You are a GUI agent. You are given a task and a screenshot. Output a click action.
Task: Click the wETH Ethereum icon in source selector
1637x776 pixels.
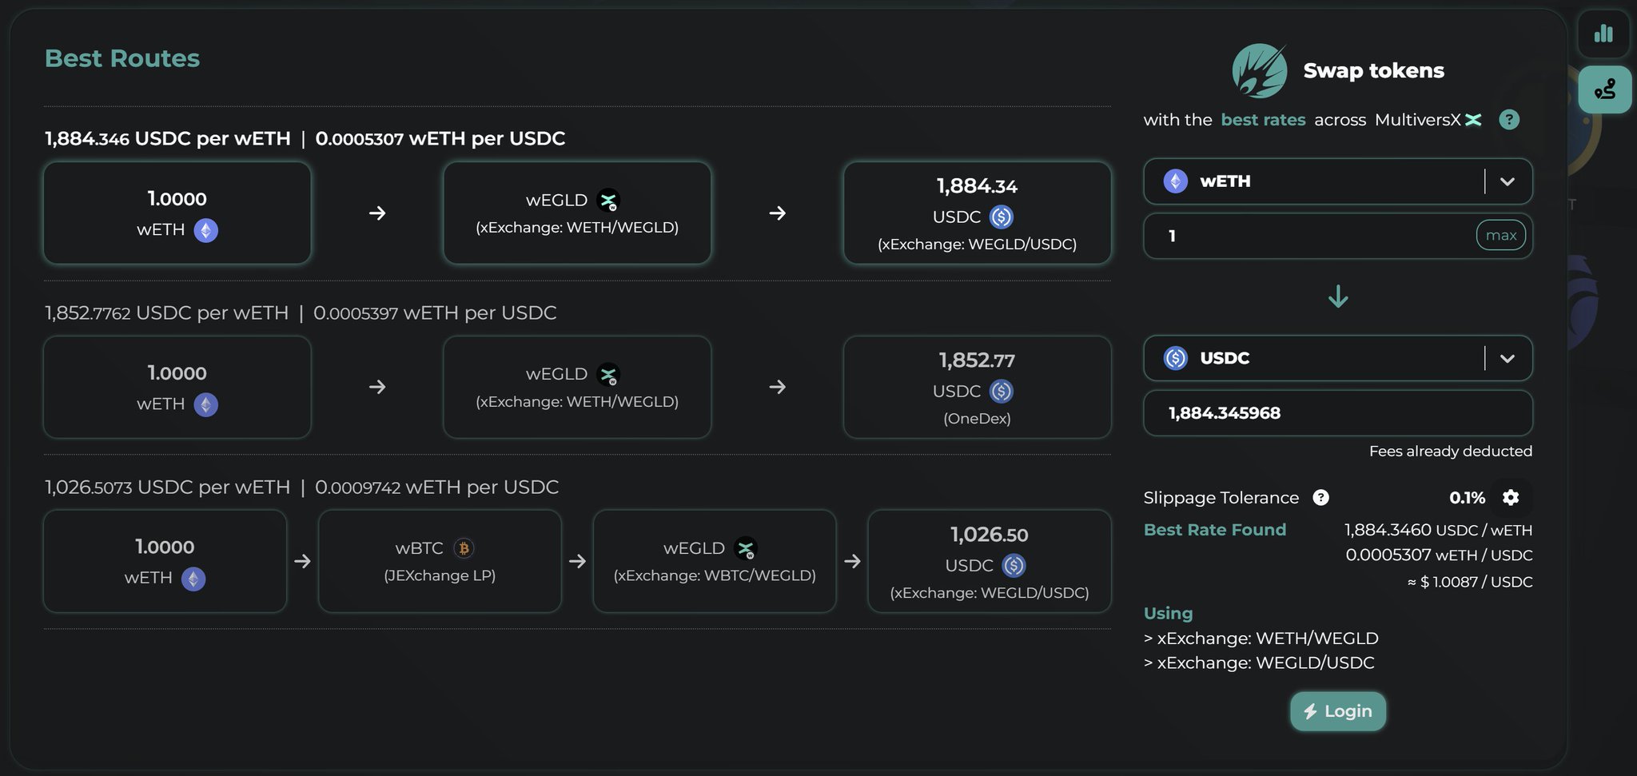[x=1175, y=181]
